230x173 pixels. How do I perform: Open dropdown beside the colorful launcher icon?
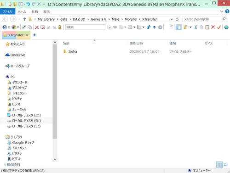pyautogui.click(x=18, y=27)
